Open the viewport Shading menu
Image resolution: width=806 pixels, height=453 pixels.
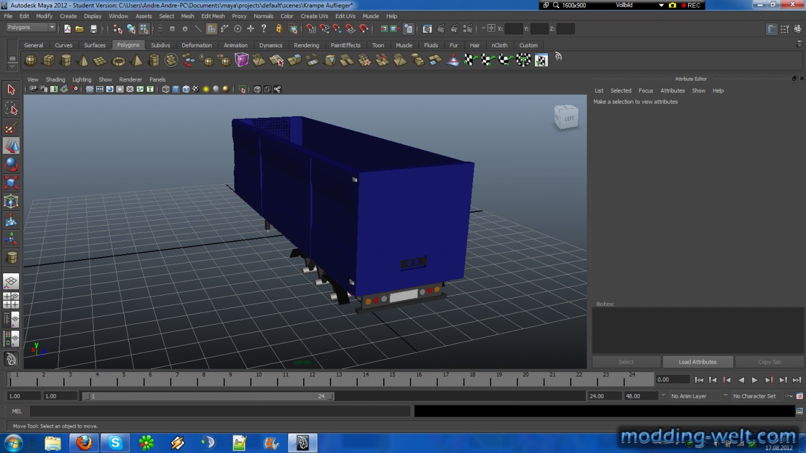click(x=55, y=79)
